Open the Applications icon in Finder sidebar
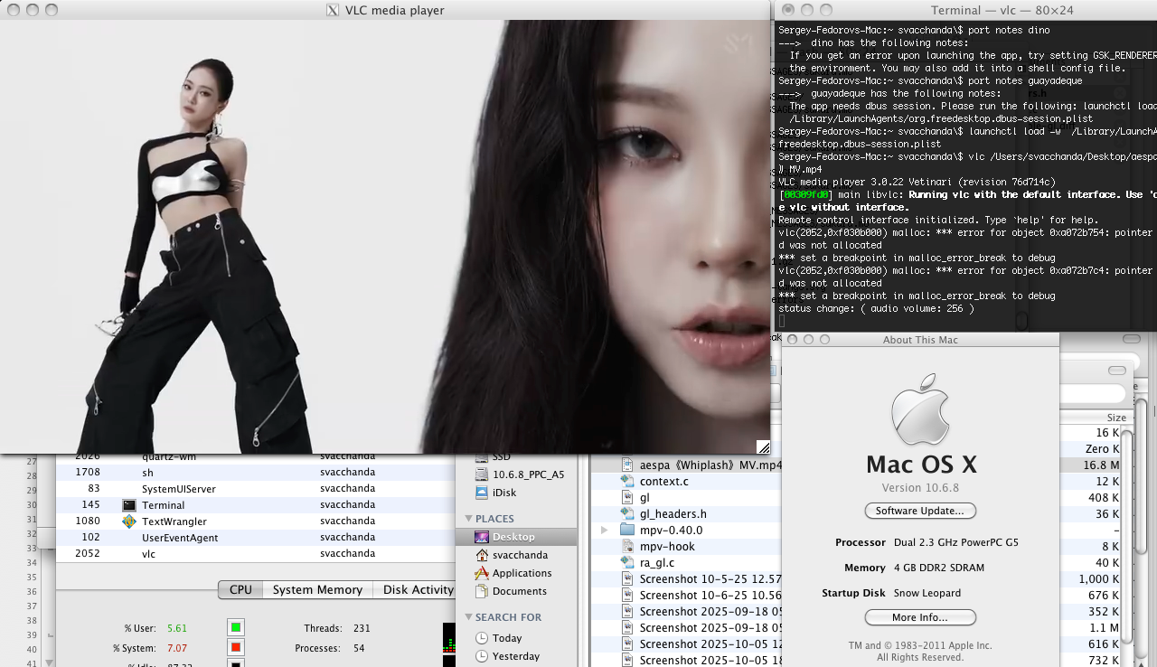1157x667 pixels. click(483, 573)
